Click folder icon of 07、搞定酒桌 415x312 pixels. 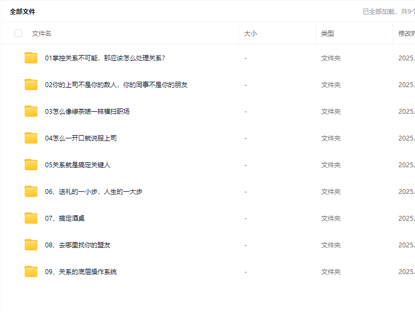coord(31,218)
